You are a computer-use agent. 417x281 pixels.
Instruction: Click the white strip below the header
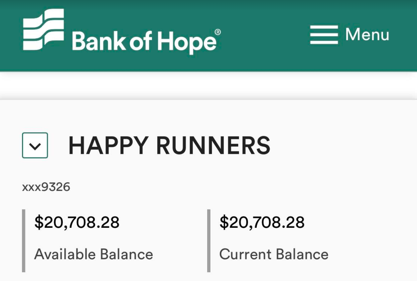click(208, 86)
